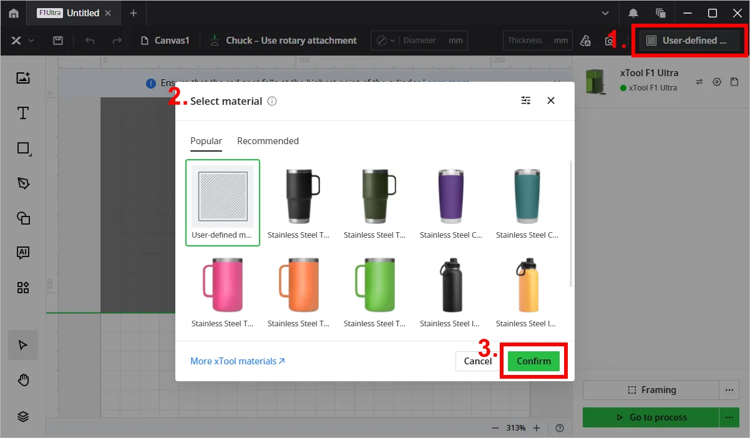Switch to the Popular tab
The width and height of the screenshot is (750, 438).
pos(206,141)
